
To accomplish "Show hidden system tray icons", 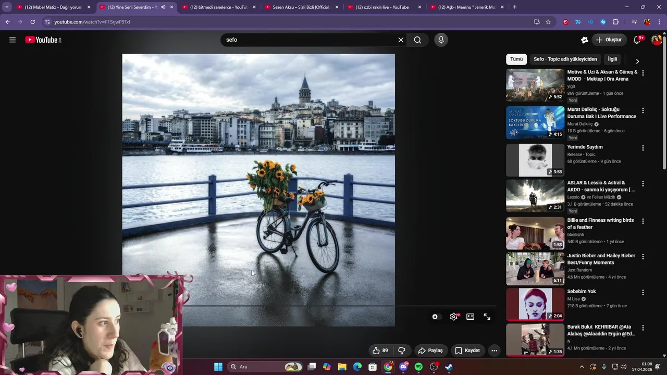I will tap(582, 367).
